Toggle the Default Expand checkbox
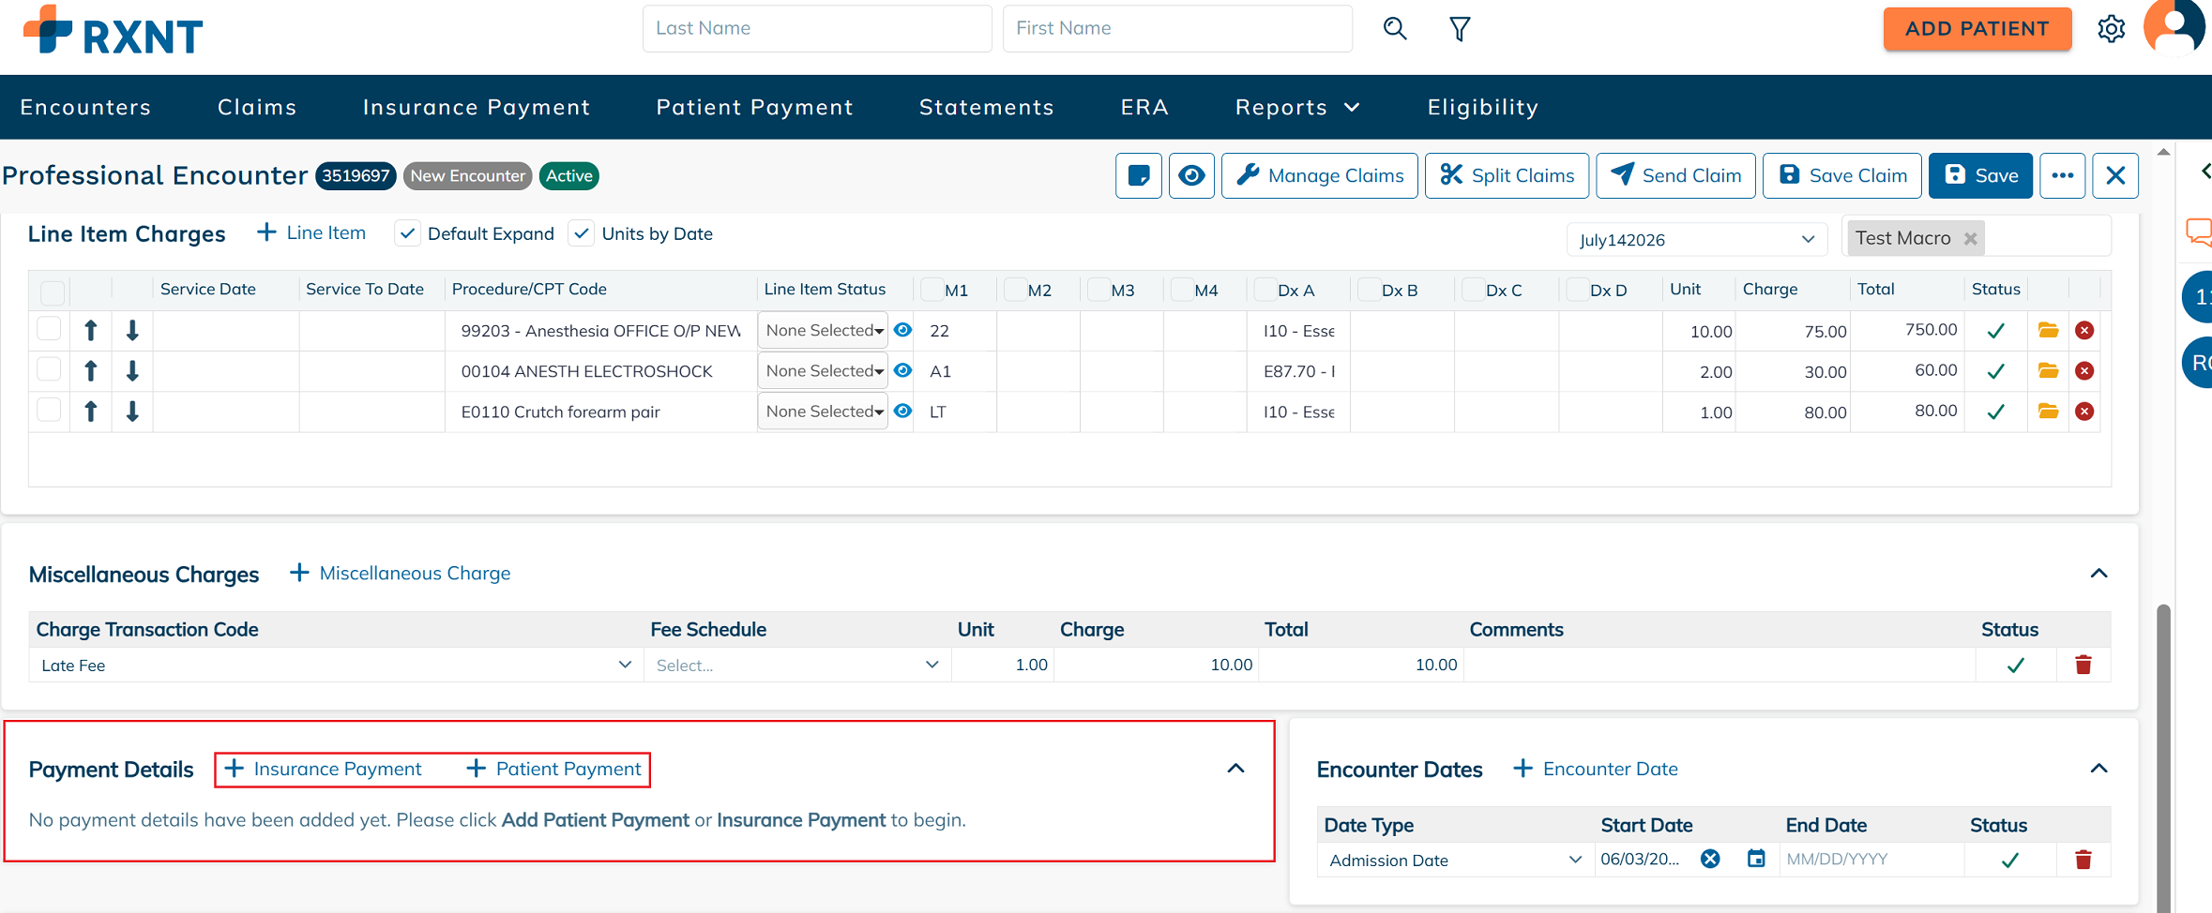2212x913 pixels. click(x=407, y=233)
